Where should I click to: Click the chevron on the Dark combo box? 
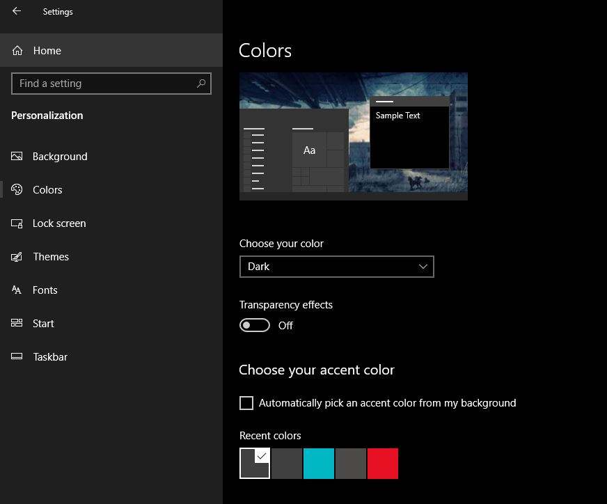tap(423, 267)
